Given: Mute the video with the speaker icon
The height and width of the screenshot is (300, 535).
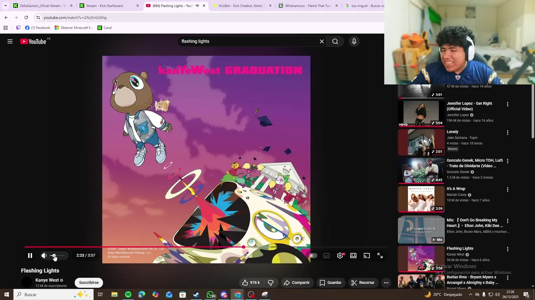Looking at the screenshot, I should tap(44, 255).
